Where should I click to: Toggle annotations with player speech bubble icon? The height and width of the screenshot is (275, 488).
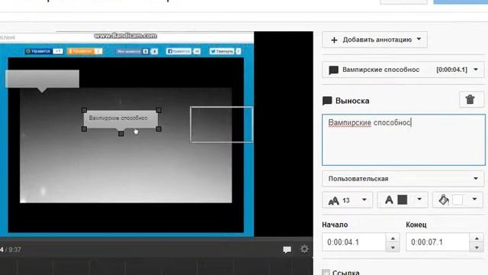(287, 250)
